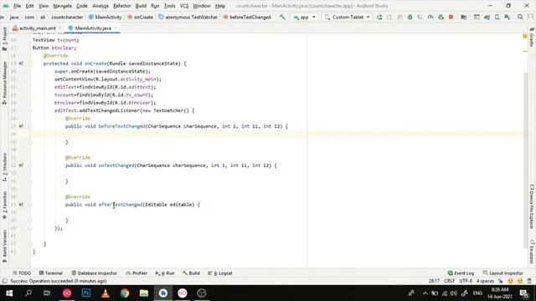
Task: Click the CRLF line separator selector
Action: pos(449,281)
